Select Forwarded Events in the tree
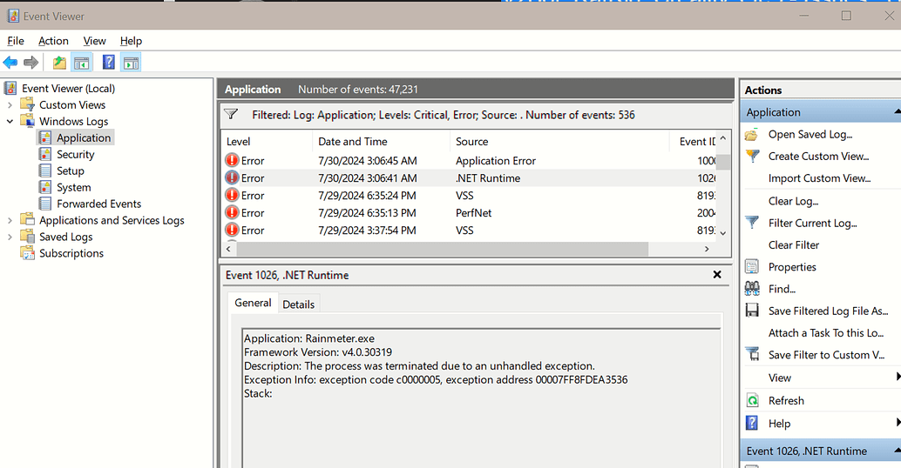The height and width of the screenshot is (468, 901). click(98, 204)
